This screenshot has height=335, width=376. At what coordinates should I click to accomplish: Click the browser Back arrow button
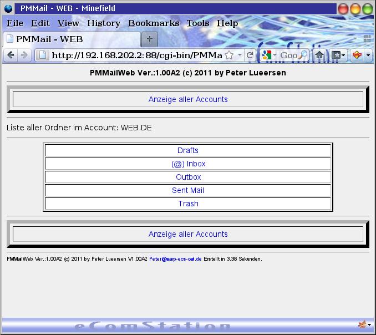(x=11, y=55)
